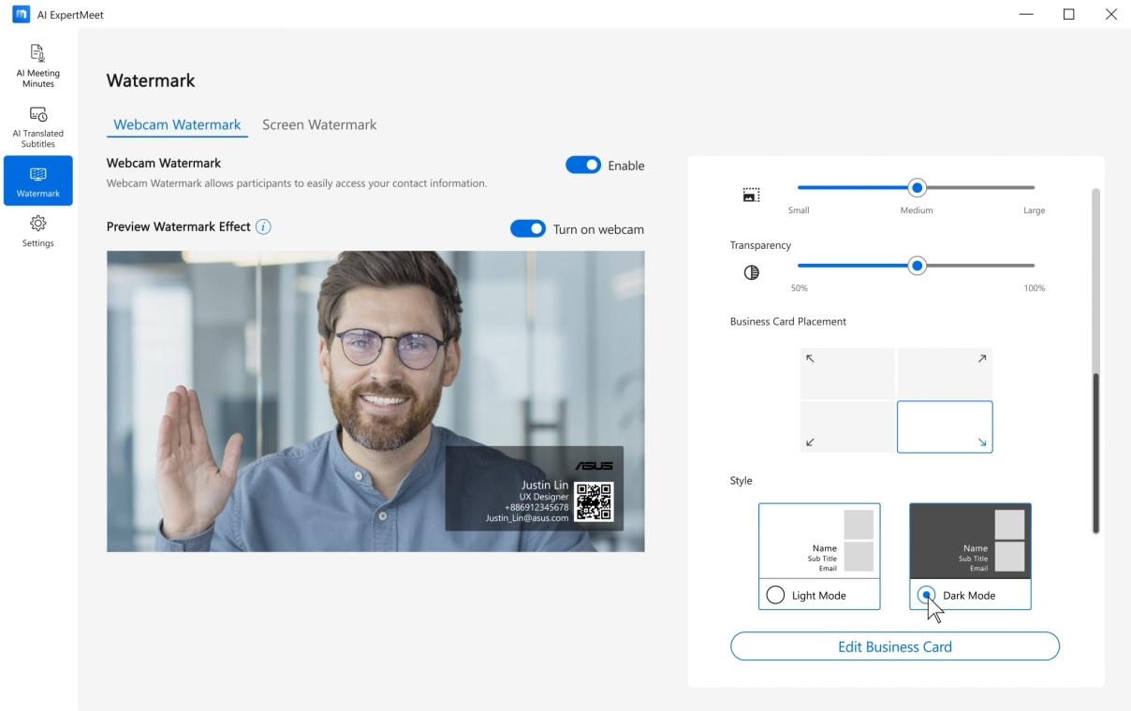Click the settings panel vertical scrollbar

(x=1095, y=454)
